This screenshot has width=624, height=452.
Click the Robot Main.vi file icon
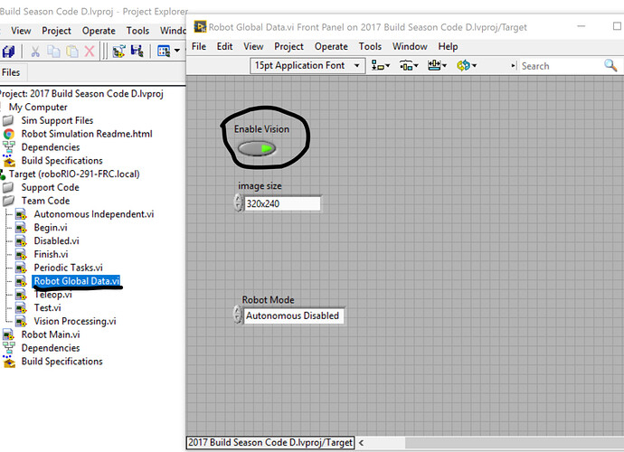[8, 334]
